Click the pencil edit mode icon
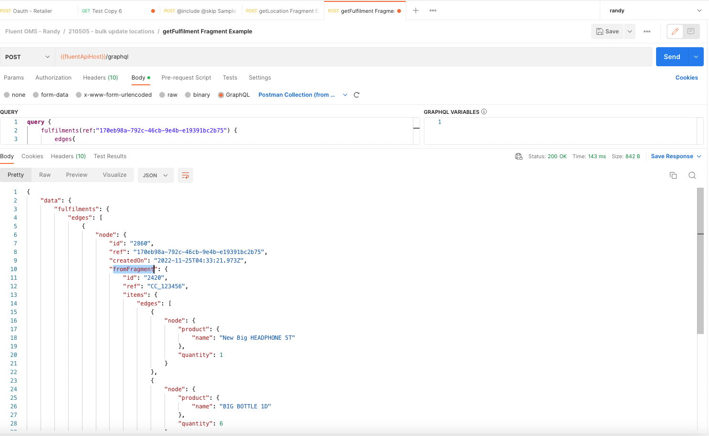Image resolution: width=709 pixels, height=436 pixels. point(675,31)
